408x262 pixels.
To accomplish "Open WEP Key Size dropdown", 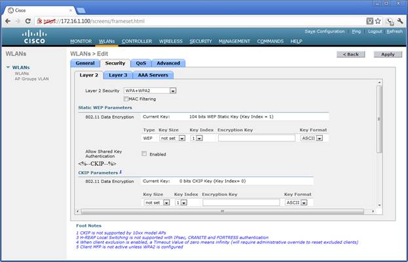I will [x=172, y=138].
